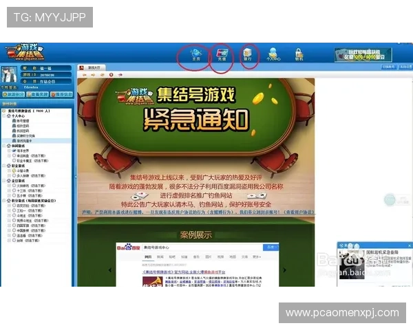Go forward with the browser forward arrow
This screenshot has height=330, width=413.
pyautogui.click(x=93, y=75)
